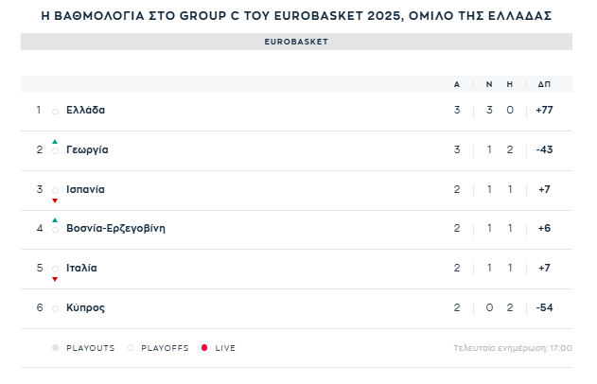597x384 pixels.
Task: Click the status circle next to Κύπρος
Action: (x=55, y=309)
